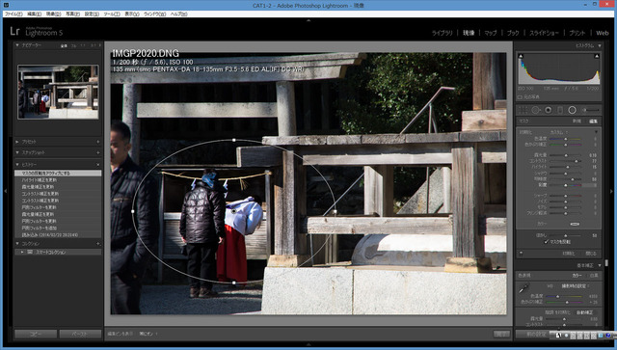Select the Adjustment Brush tool
The height and width of the screenshot is (350, 617).
point(591,110)
